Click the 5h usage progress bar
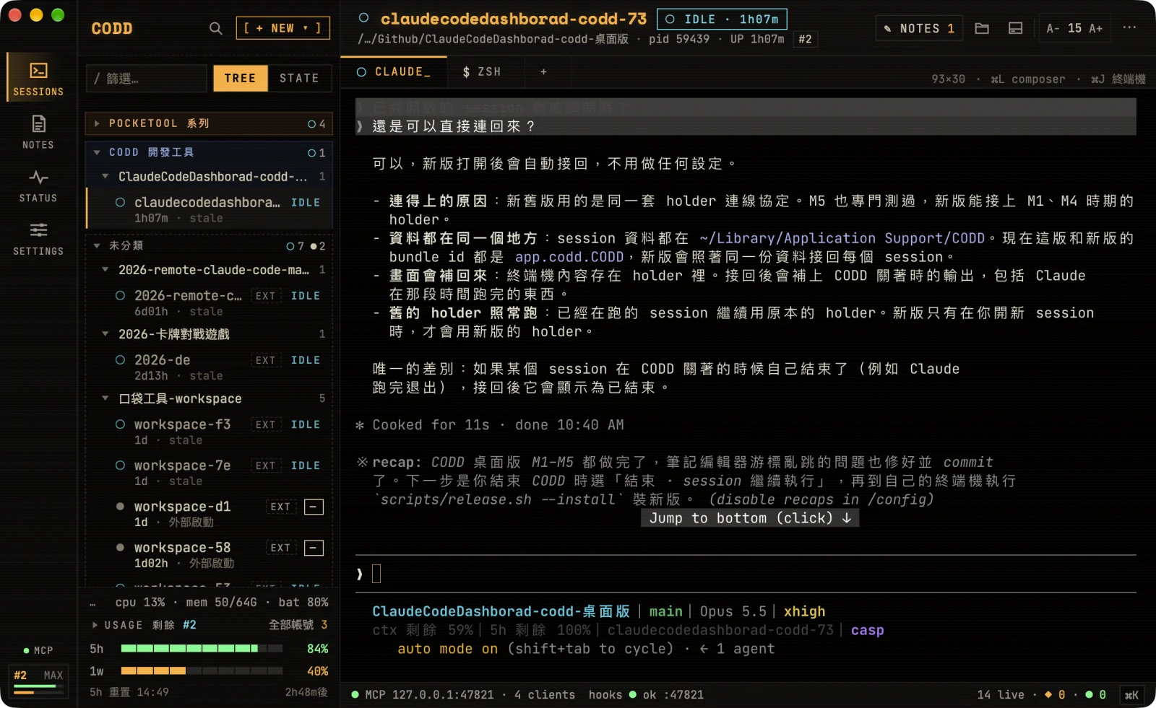The width and height of the screenshot is (1156, 708). click(x=202, y=648)
